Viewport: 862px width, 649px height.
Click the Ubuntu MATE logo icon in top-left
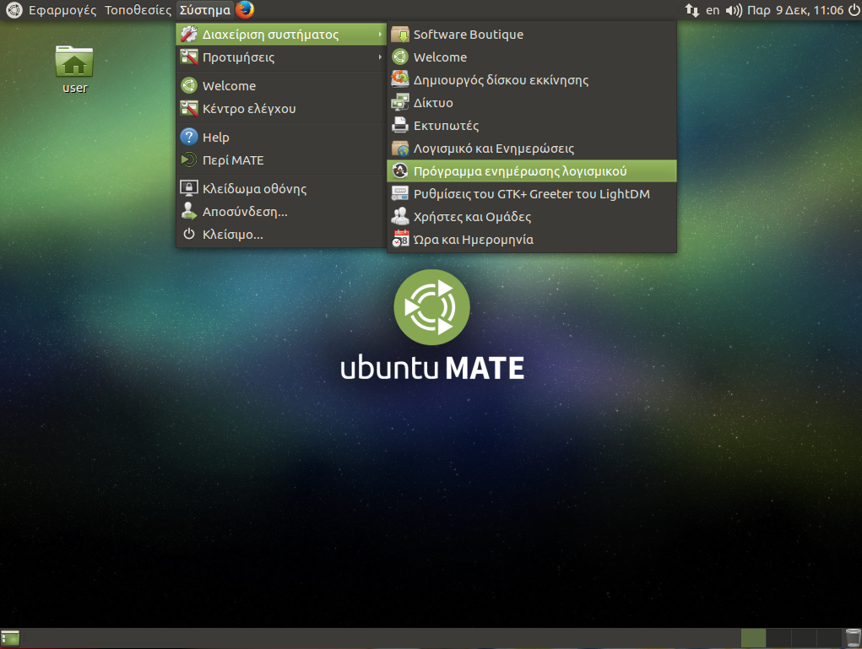click(x=14, y=10)
